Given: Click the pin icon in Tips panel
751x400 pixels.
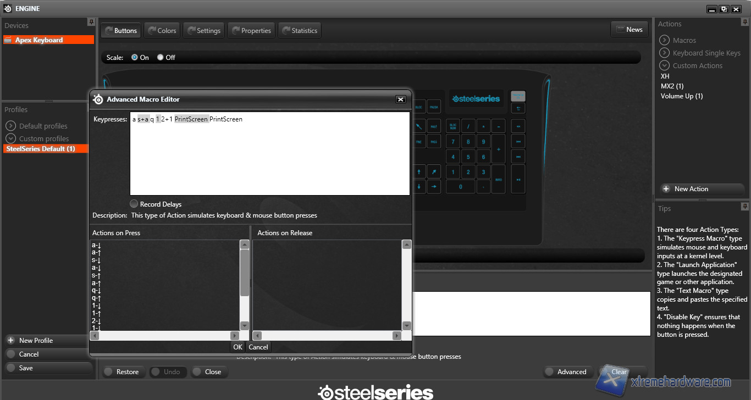Looking at the screenshot, I should (745, 207).
